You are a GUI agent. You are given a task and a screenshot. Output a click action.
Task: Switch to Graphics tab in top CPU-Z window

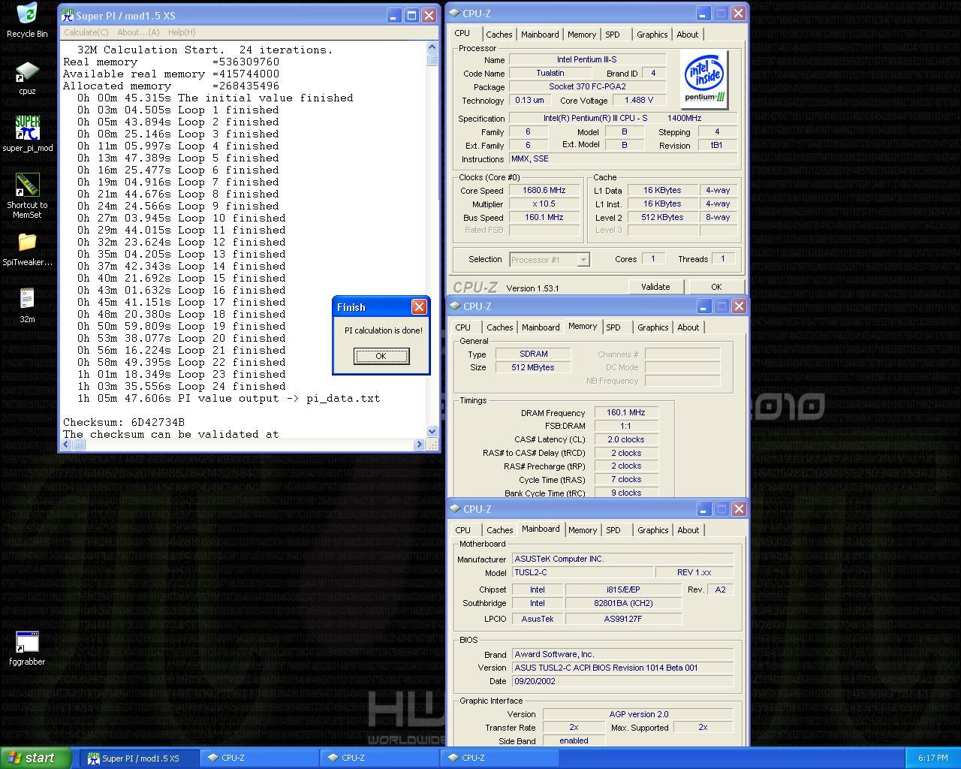coord(652,35)
